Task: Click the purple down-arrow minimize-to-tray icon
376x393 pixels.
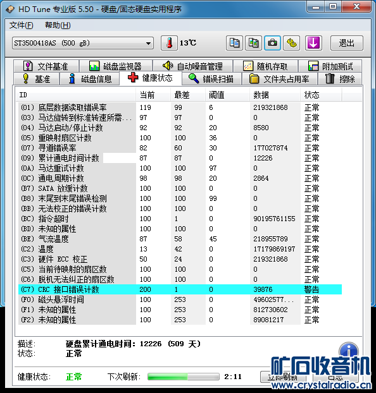Action: [x=313, y=43]
